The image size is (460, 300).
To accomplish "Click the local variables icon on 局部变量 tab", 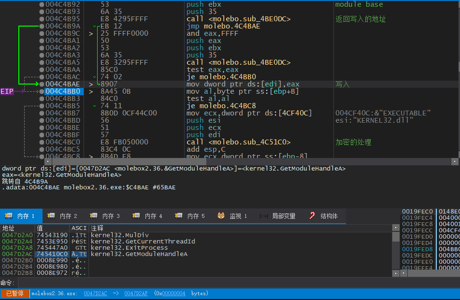I will click(264, 216).
